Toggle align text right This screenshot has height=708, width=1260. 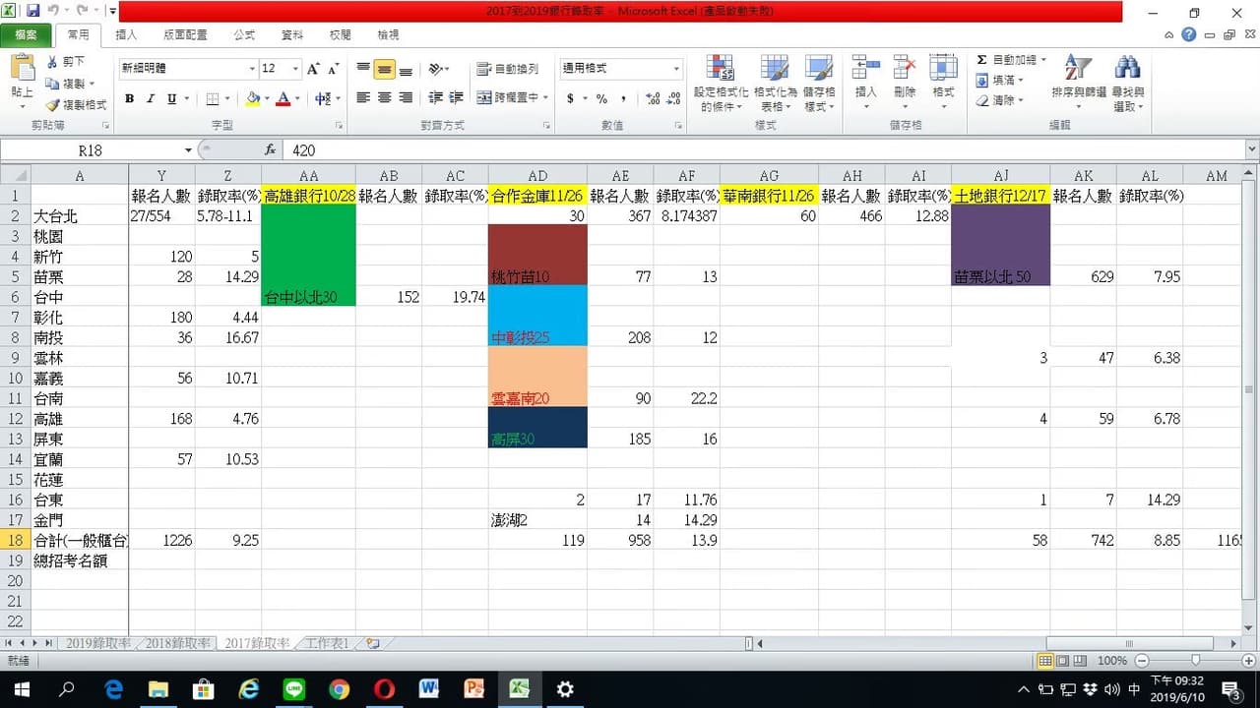point(406,98)
